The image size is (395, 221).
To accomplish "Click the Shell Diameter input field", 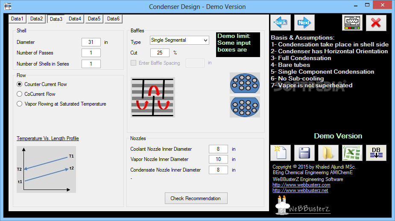I will pyautogui.click(x=91, y=42).
